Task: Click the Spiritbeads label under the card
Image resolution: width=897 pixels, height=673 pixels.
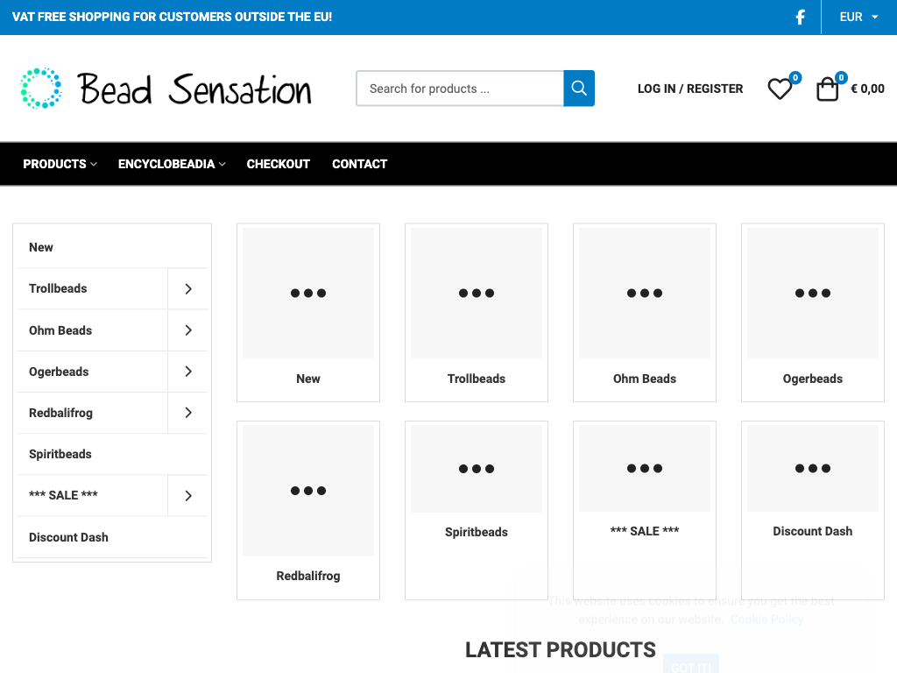Action: (x=477, y=532)
